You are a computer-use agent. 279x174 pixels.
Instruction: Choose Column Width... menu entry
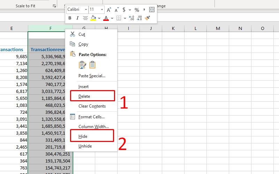[91, 127]
